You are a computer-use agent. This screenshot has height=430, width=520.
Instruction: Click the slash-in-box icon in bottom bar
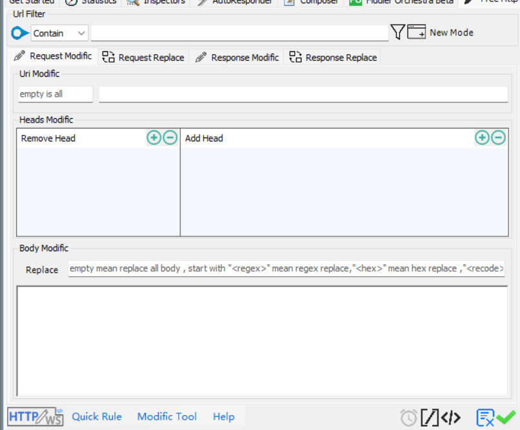[430, 418]
